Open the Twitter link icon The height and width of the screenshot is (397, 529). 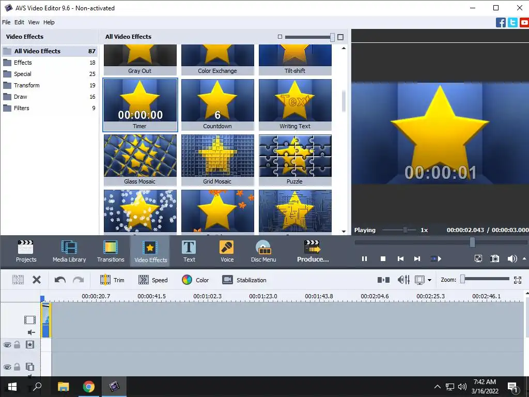click(x=512, y=23)
